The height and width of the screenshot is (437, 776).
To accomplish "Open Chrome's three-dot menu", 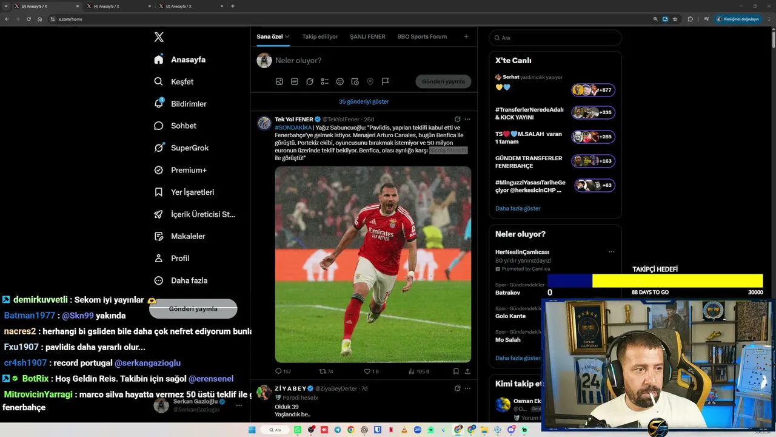I will click(x=769, y=19).
